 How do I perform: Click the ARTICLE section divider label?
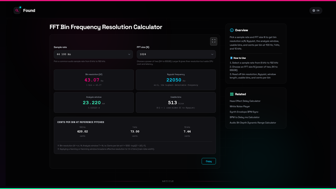point(168,181)
